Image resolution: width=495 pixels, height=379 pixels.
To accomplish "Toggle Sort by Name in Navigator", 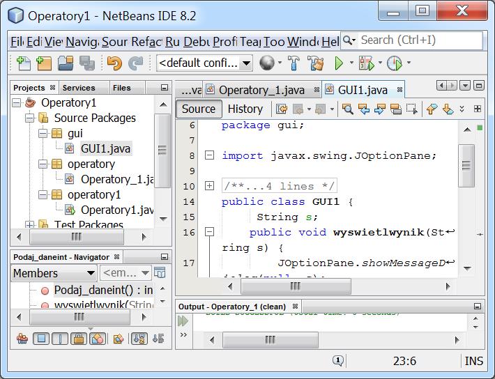I will coord(139,339).
